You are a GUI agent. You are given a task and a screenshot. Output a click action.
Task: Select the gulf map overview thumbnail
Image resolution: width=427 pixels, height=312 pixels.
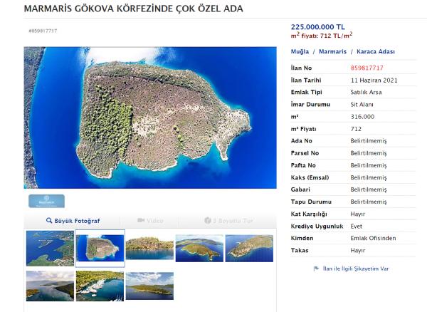tap(50, 248)
